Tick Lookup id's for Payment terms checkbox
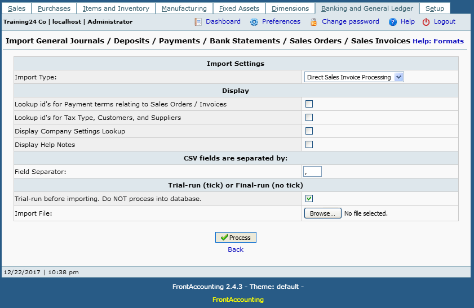This screenshot has height=308, width=474. pos(309,104)
